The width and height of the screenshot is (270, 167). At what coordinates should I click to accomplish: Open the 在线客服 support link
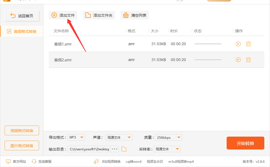[x=41, y=161]
